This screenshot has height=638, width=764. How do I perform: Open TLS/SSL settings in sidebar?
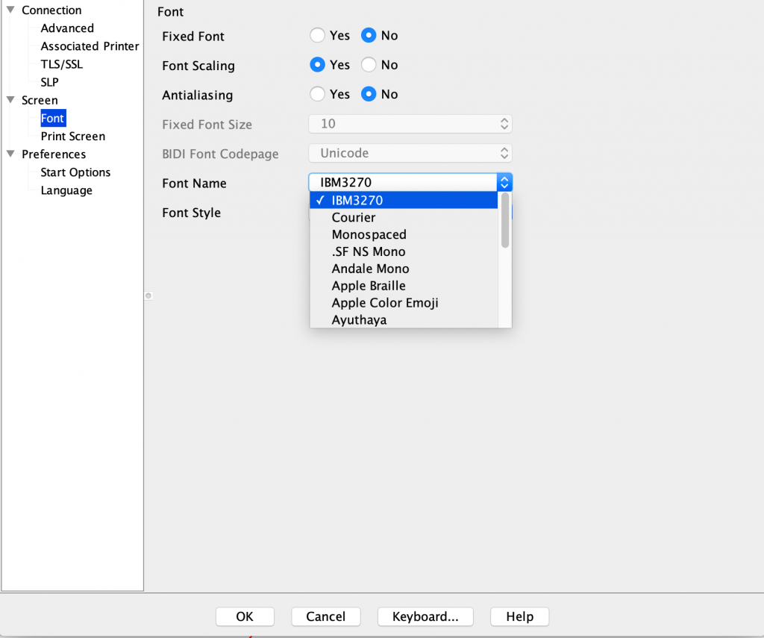pos(61,64)
